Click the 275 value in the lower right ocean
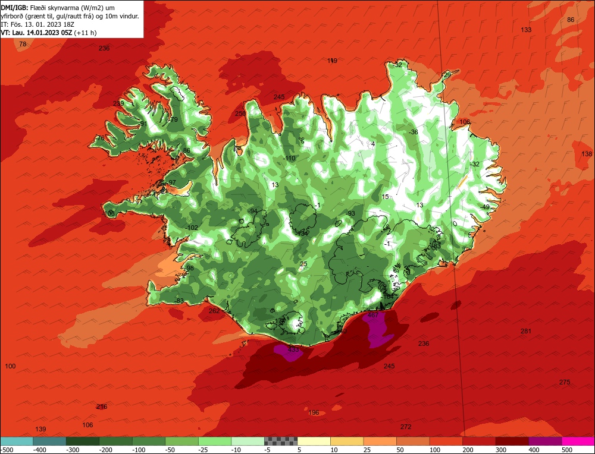Screen dimensions: 595x454 (x=565, y=382)
